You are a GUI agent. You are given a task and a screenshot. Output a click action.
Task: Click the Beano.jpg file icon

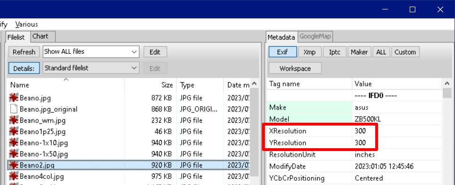[x=14, y=98]
